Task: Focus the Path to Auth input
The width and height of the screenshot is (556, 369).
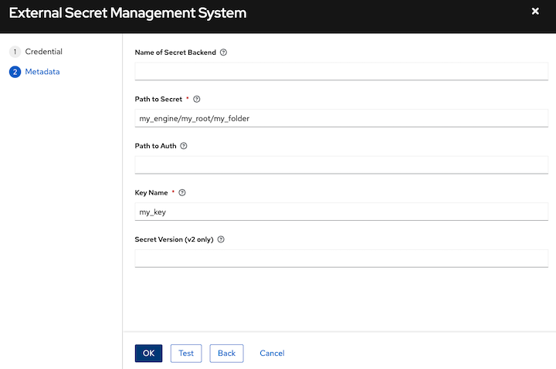Action: (341, 165)
